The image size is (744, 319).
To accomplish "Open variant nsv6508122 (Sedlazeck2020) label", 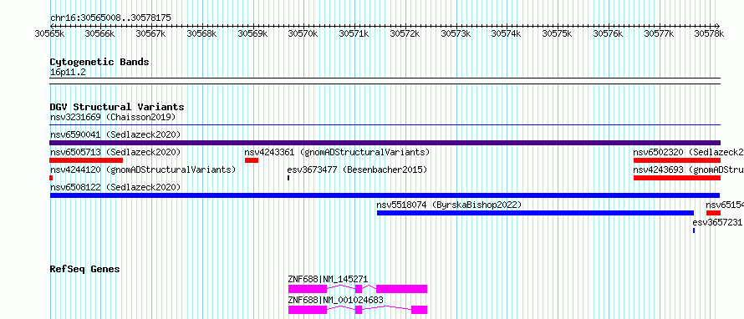I will tap(115, 187).
